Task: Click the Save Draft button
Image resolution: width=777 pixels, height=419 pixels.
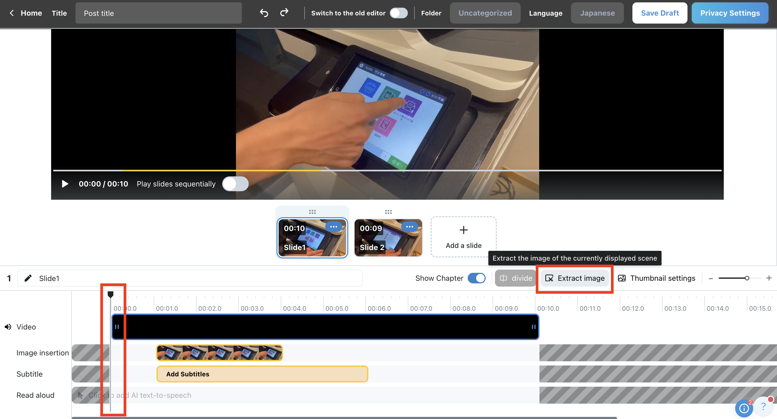Action: tap(660, 13)
